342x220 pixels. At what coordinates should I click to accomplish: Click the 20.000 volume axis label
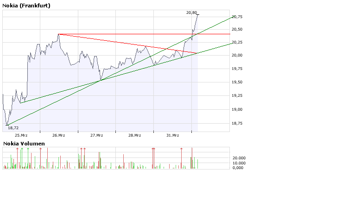(239, 158)
